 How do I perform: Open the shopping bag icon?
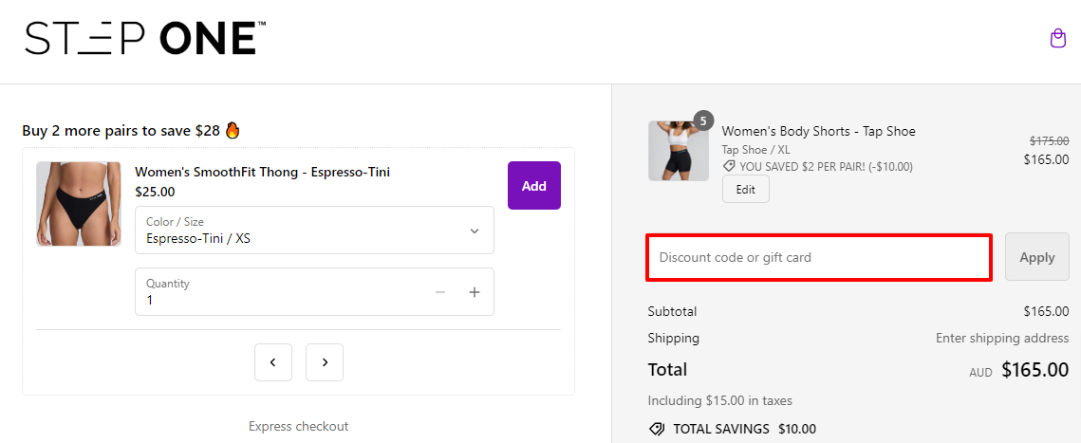click(1058, 39)
